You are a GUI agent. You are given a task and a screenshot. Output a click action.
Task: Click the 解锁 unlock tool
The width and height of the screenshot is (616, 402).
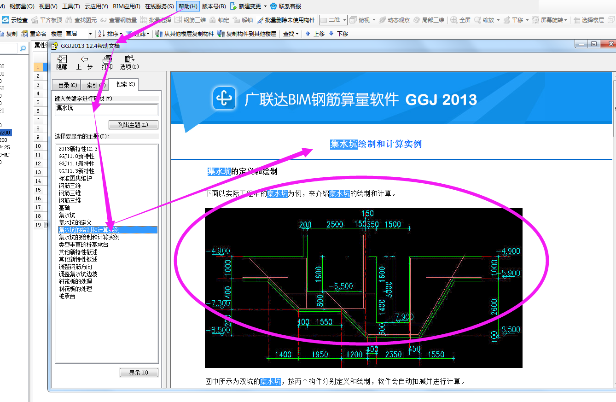(243, 20)
